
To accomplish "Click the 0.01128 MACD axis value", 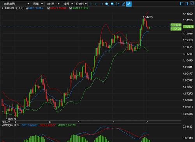I will 188,127.
